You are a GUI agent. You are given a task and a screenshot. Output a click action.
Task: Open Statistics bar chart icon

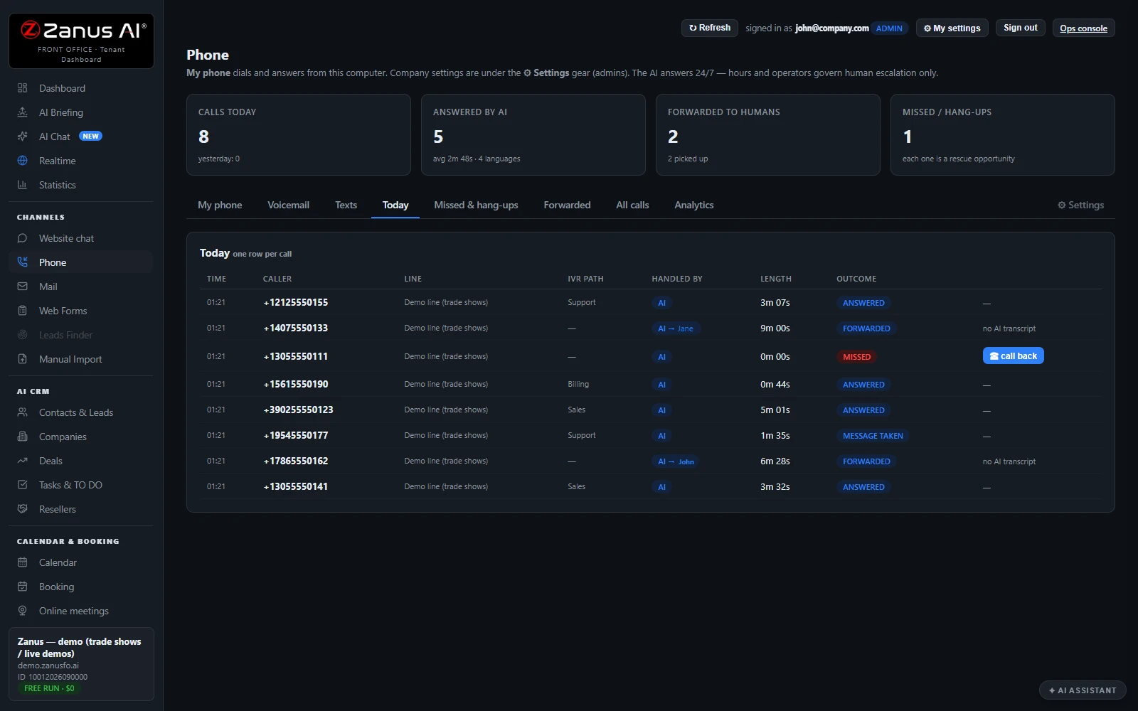22,185
